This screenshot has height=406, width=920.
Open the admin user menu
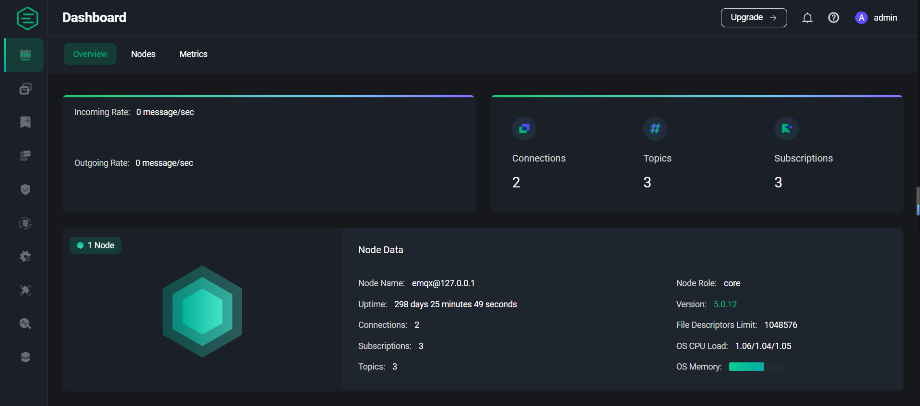click(876, 18)
